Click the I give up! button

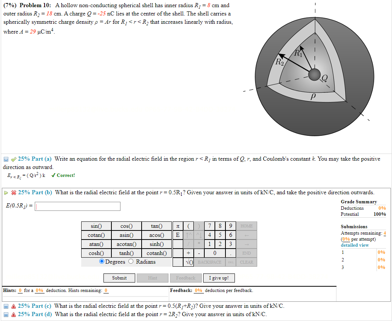tap(219, 278)
